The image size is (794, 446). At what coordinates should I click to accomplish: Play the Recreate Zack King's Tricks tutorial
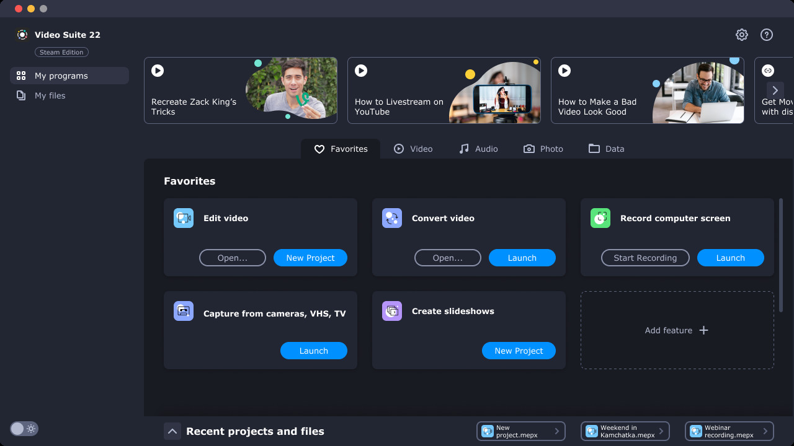(x=157, y=71)
